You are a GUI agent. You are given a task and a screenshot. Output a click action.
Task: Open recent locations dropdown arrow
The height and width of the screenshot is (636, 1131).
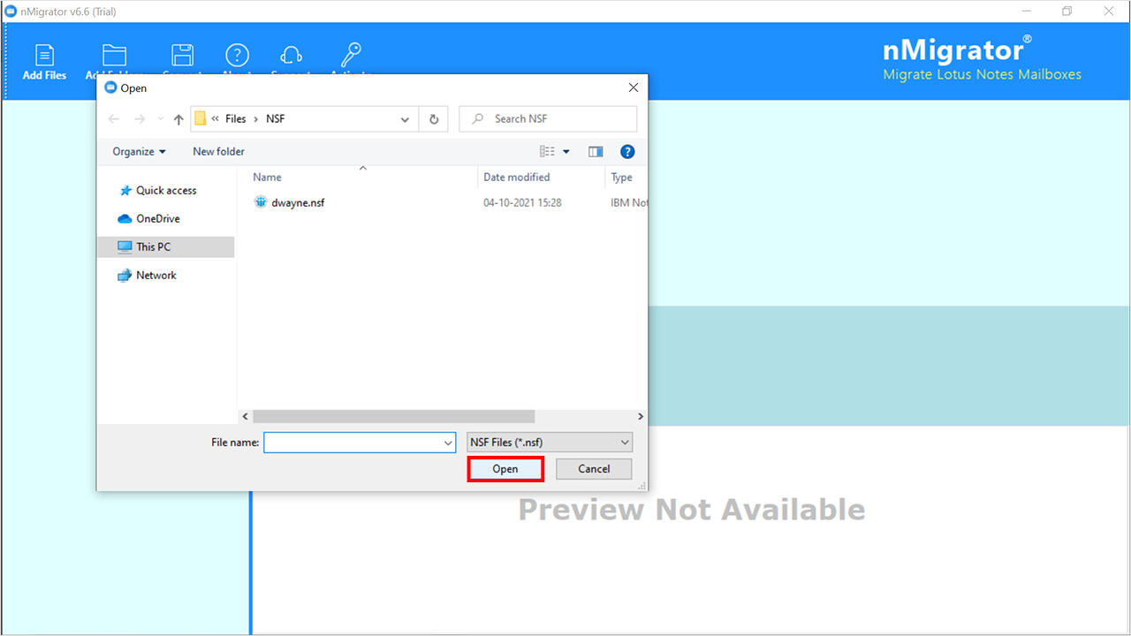[x=160, y=119]
